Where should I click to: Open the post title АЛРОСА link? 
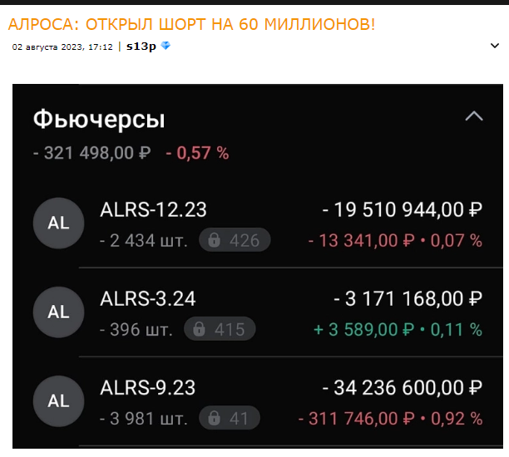point(191,24)
